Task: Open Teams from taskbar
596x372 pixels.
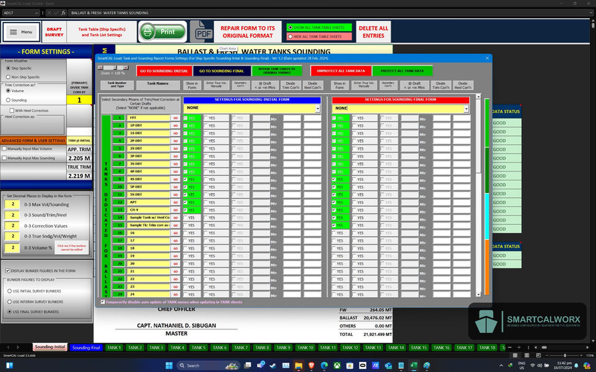Action: click(x=261, y=365)
